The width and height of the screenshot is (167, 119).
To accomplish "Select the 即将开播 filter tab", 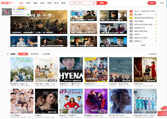I will [x=34, y=54].
